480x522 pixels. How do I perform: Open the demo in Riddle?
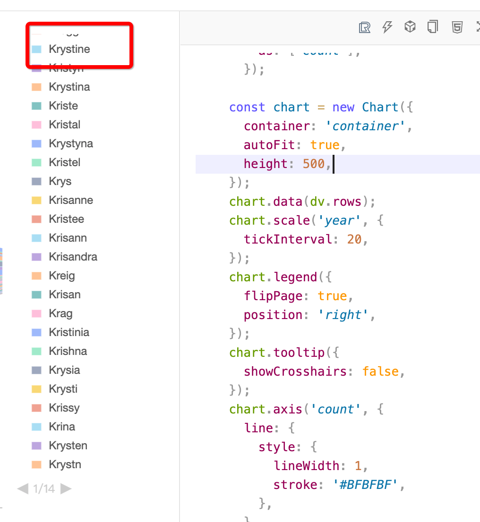coord(365,27)
